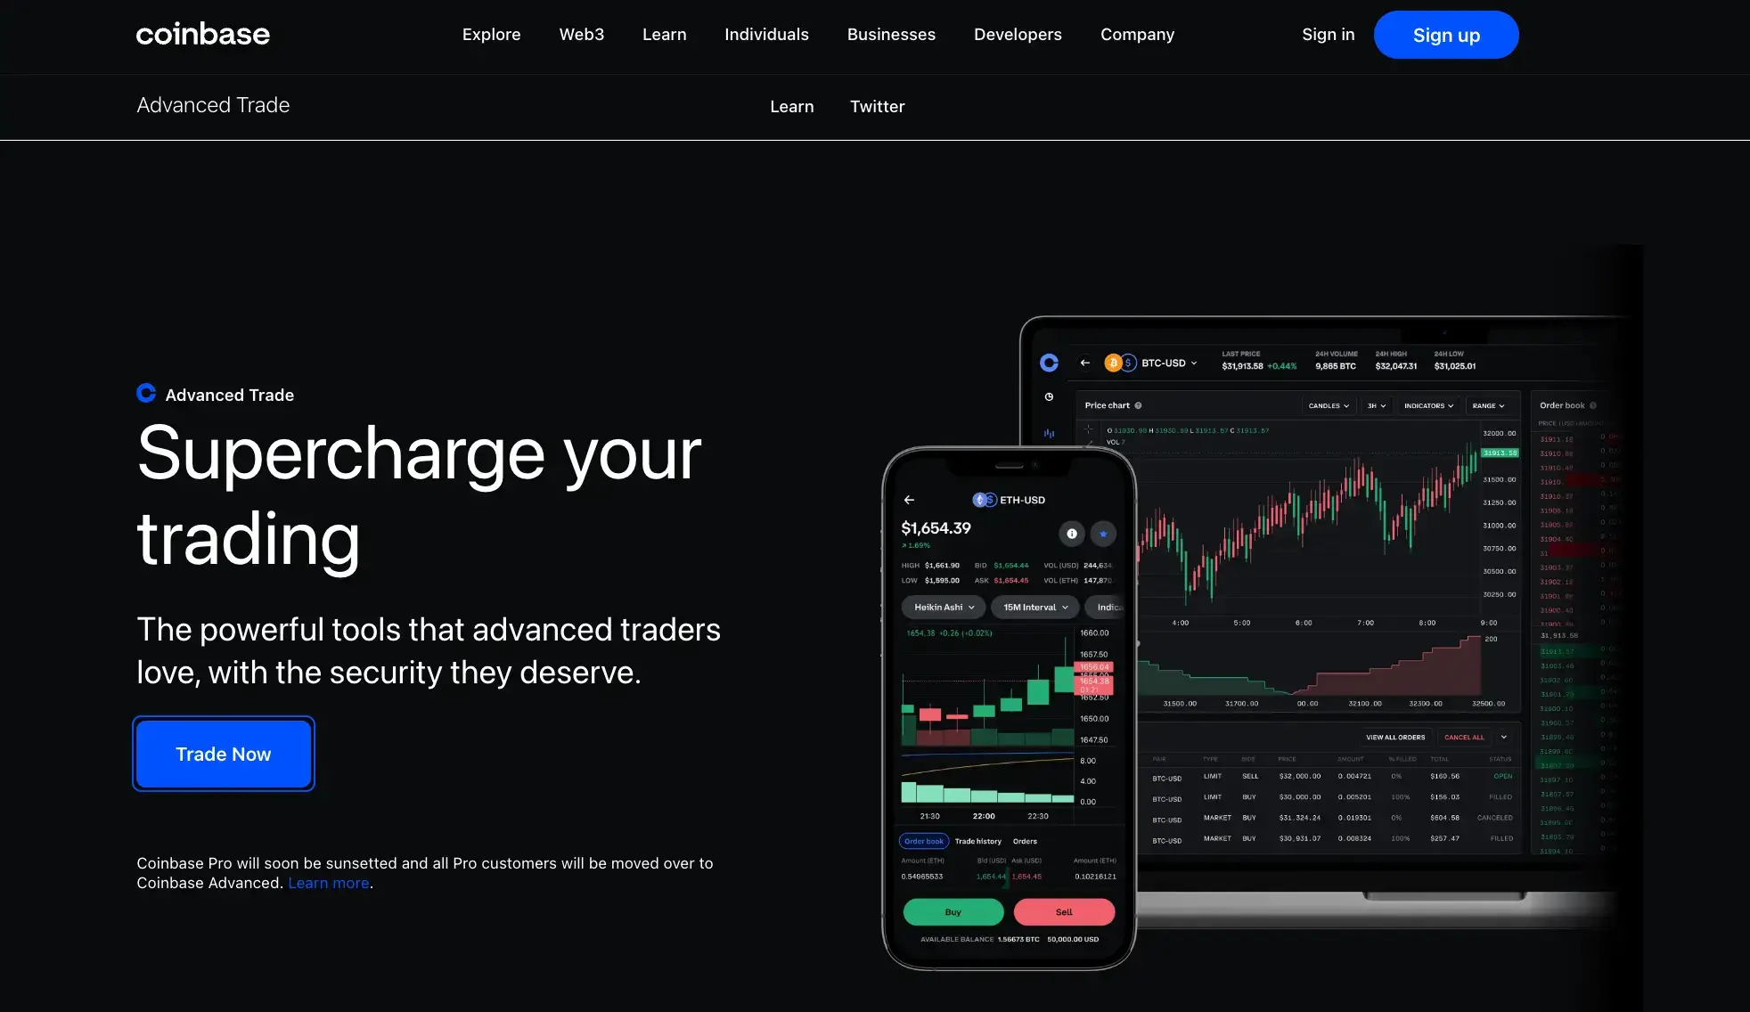Click the back arrow icon on mobile
Screen dimensions: 1750x1012
point(911,498)
